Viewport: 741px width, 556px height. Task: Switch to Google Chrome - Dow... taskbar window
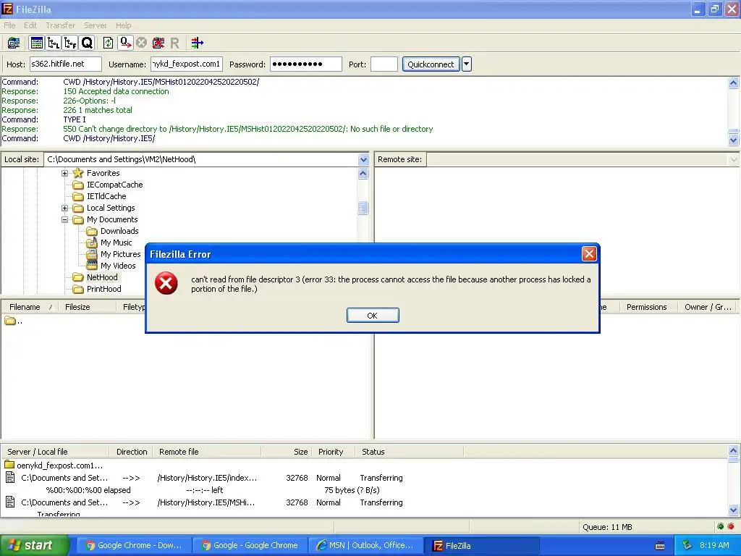(x=134, y=545)
